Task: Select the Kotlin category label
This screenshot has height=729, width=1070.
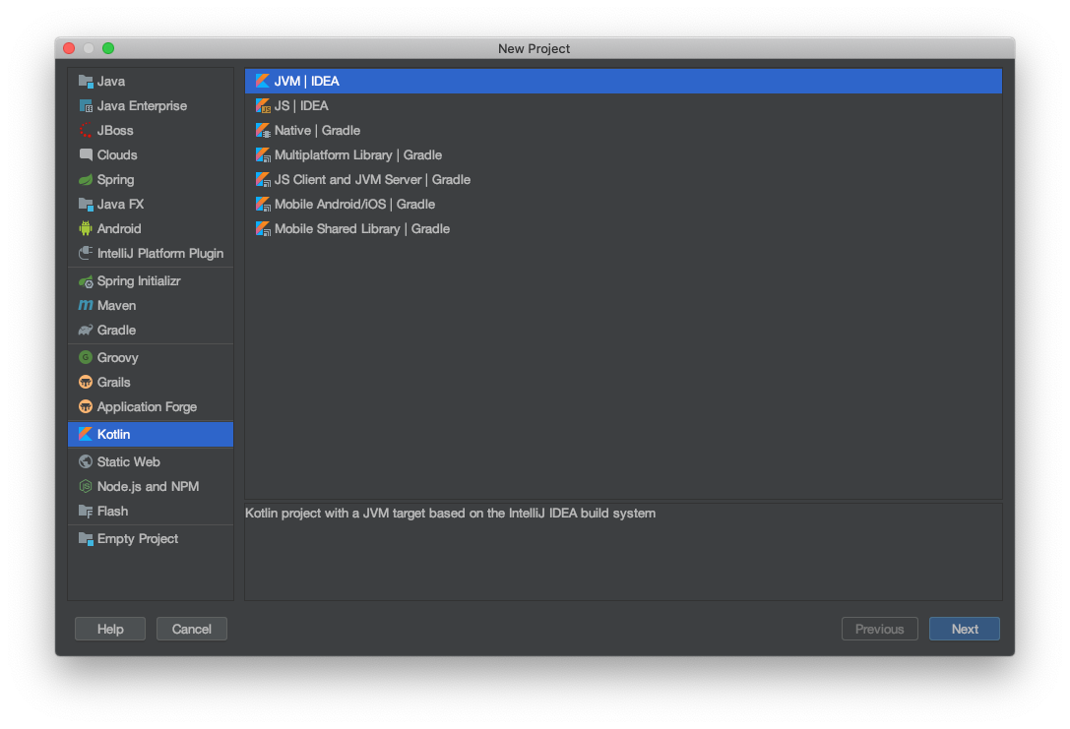Action: point(113,435)
